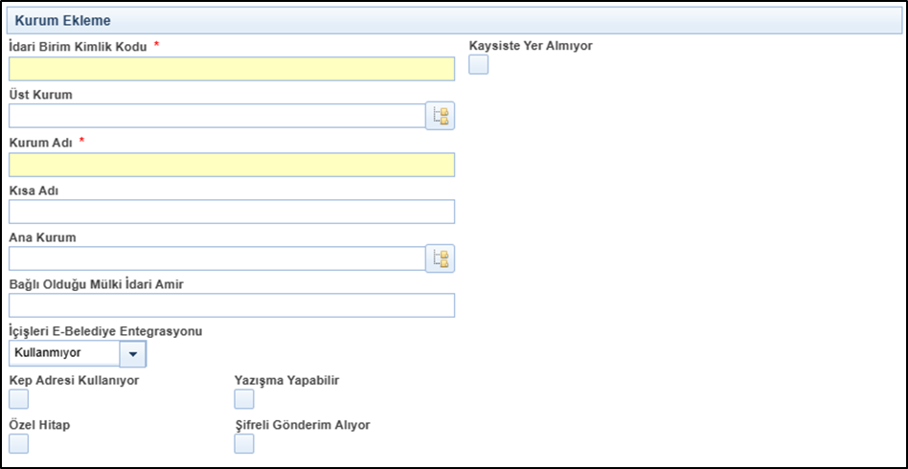This screenshot has height=469, width=908.
Task: Open the Üst Kurum tree picker icon
Action: (x=441, y=115)
